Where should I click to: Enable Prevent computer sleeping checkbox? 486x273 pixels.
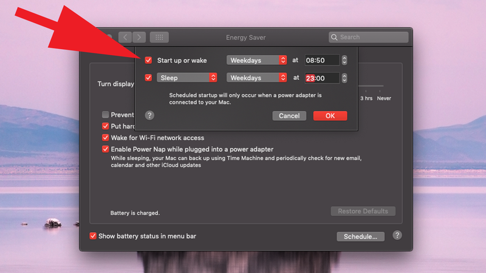click(x=105, y=115)
